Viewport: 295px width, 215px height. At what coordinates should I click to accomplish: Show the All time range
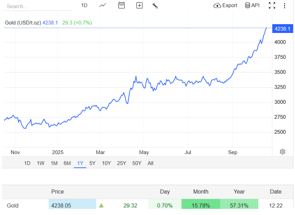point(150,163)
